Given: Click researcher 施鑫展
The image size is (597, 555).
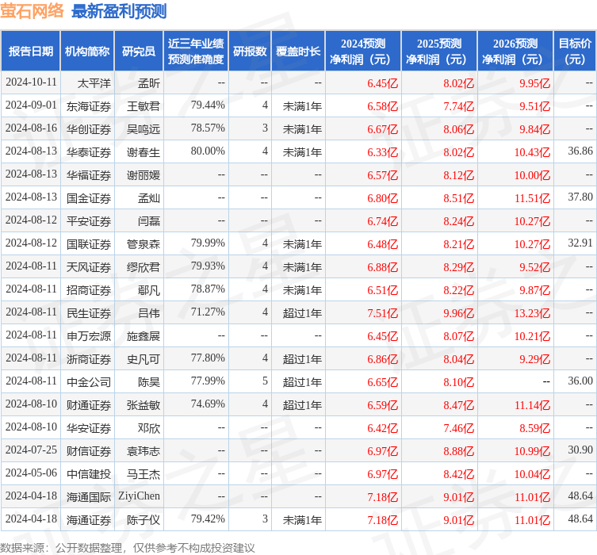Looking at the screenshot, I should click(x=144, y=336).
